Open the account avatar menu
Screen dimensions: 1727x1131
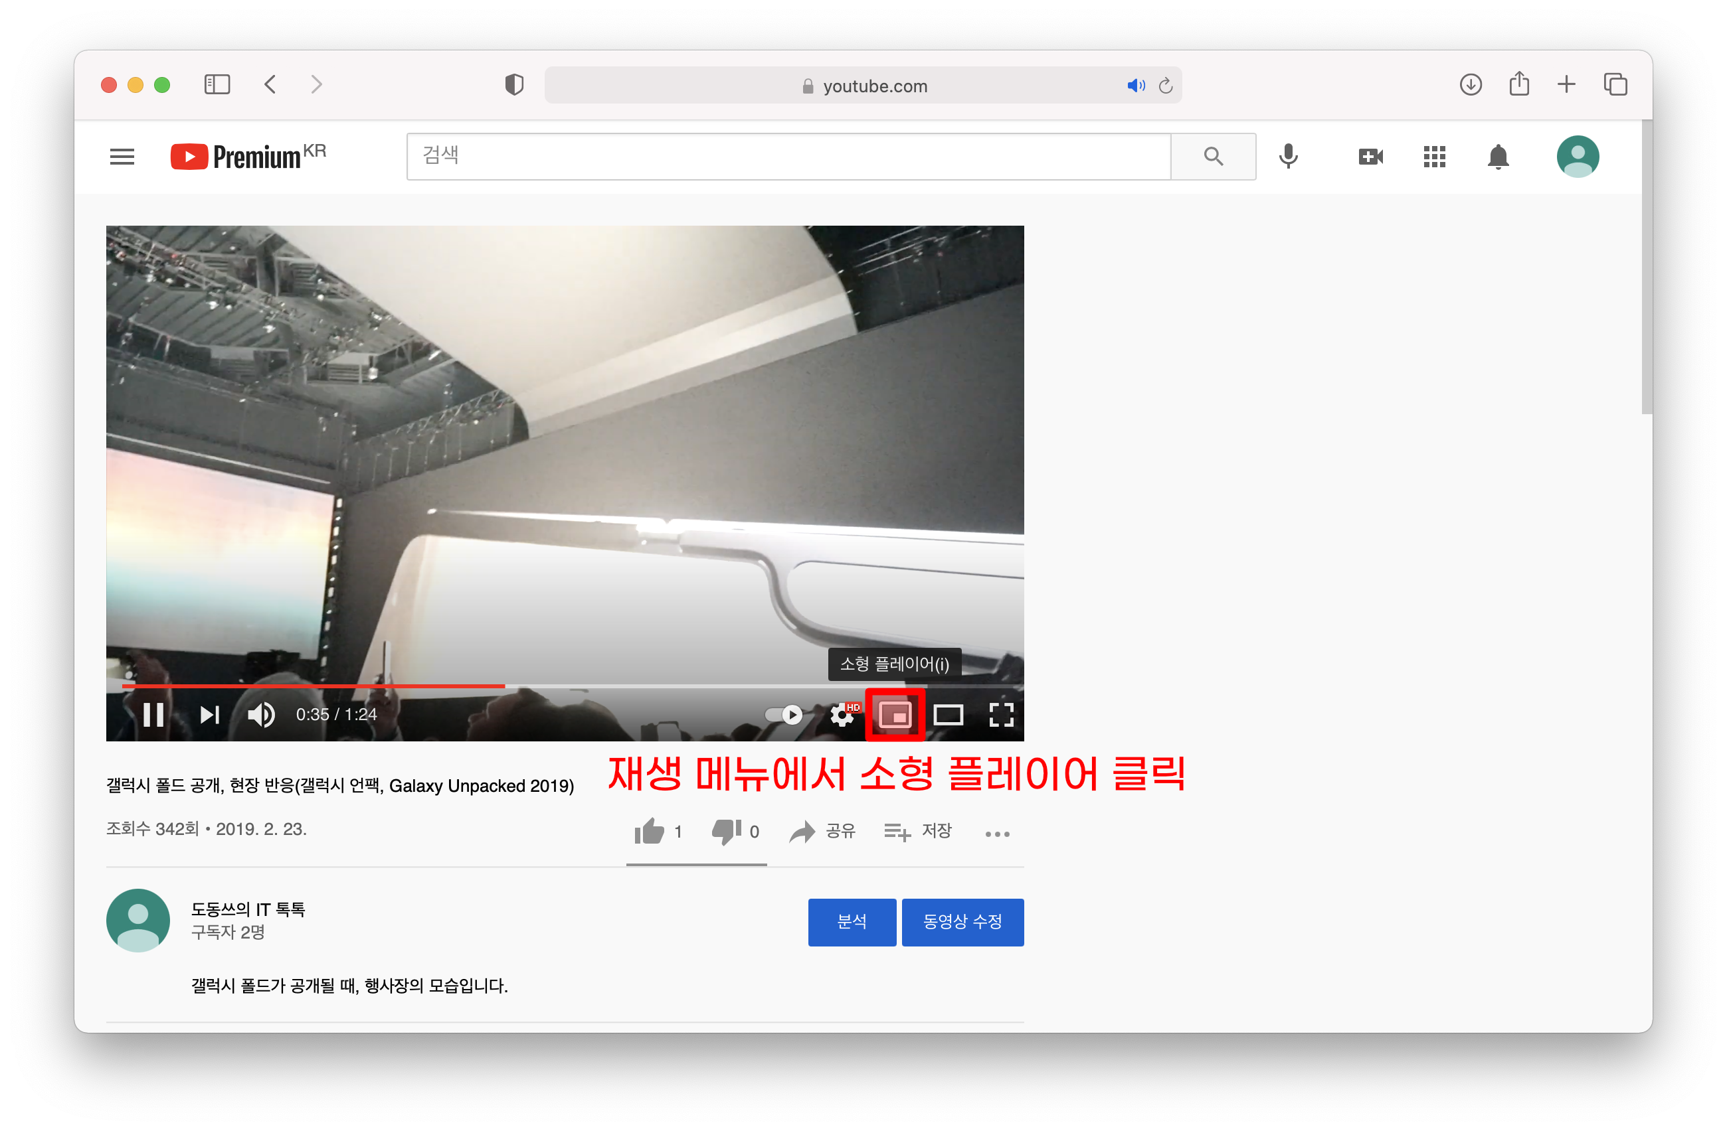tap(1577, 157)
